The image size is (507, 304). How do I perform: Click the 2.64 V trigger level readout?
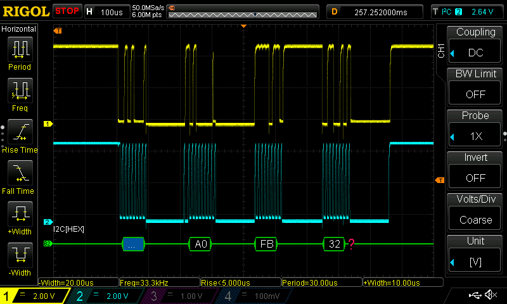coord(482,12)
